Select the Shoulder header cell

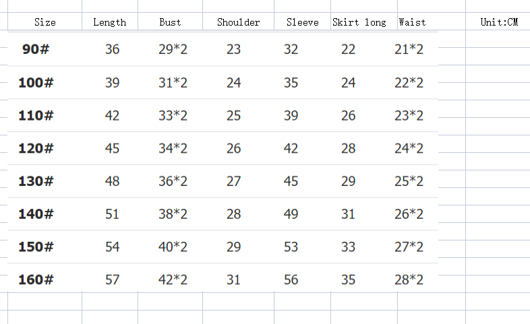[x=238, y=22]
